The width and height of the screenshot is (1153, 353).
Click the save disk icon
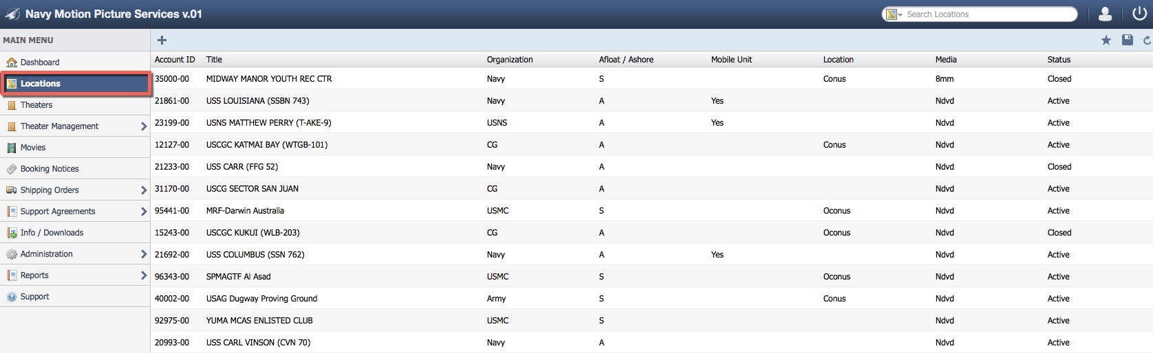1127,41
